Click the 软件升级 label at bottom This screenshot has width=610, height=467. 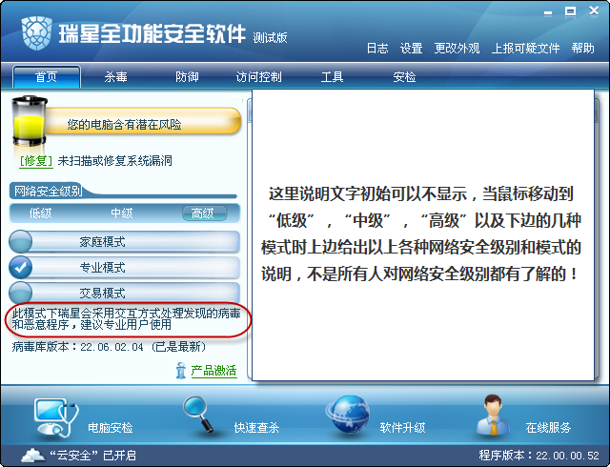tap(402, 428)
